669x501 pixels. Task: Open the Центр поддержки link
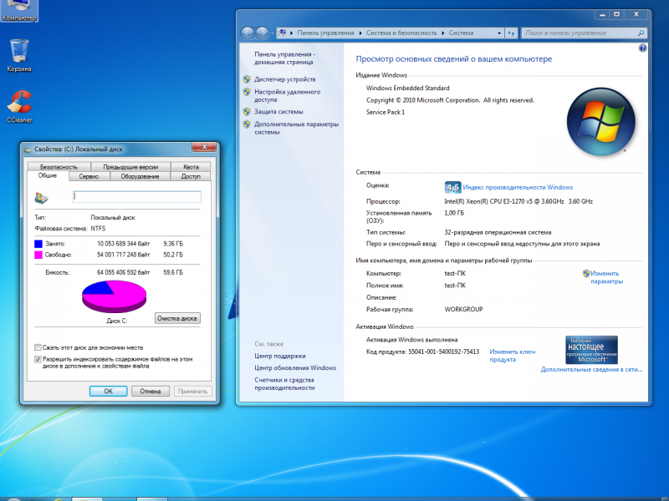280,356
